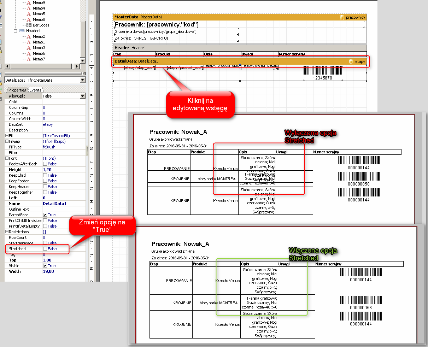Select the BarCode1 icon in the report tree
428x347 pixels.
coord(29,25)
